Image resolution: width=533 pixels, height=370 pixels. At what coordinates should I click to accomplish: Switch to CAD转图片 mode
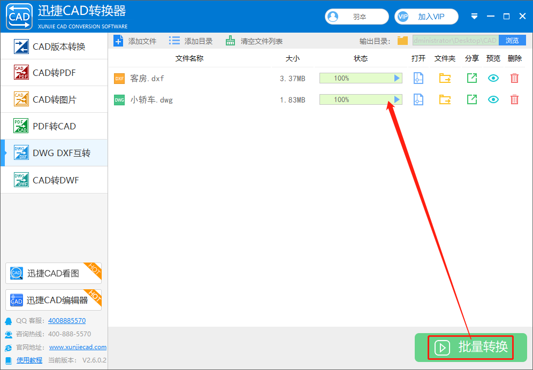point(54,99)
